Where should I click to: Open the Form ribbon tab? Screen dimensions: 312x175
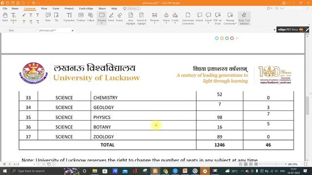(x=56, y=9)
